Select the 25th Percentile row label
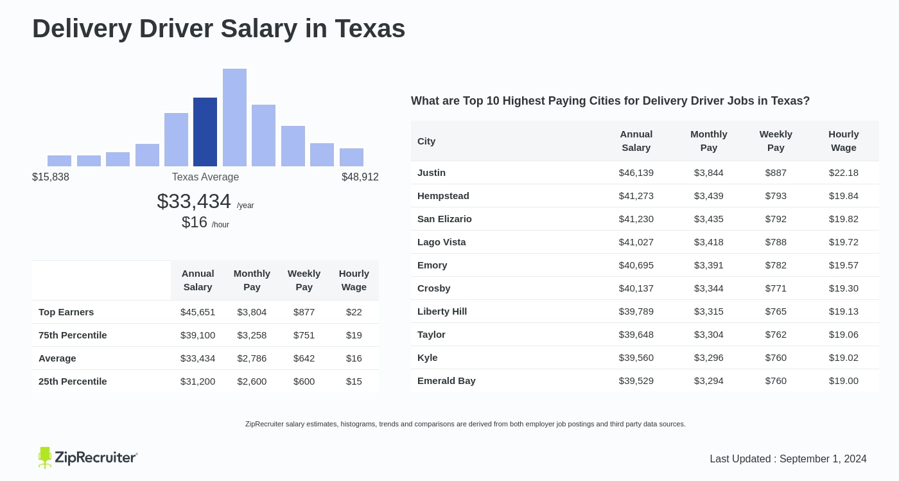The image size is (899, 481). pyautogui.click(x=73, y=381)
